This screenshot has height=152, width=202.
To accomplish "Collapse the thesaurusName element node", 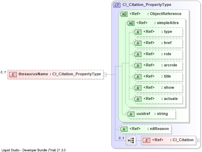I will click(x=105, y=74).
